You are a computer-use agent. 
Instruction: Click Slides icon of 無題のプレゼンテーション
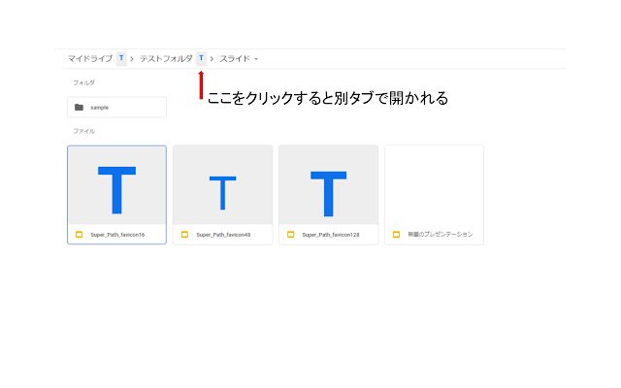coord(396,235)
